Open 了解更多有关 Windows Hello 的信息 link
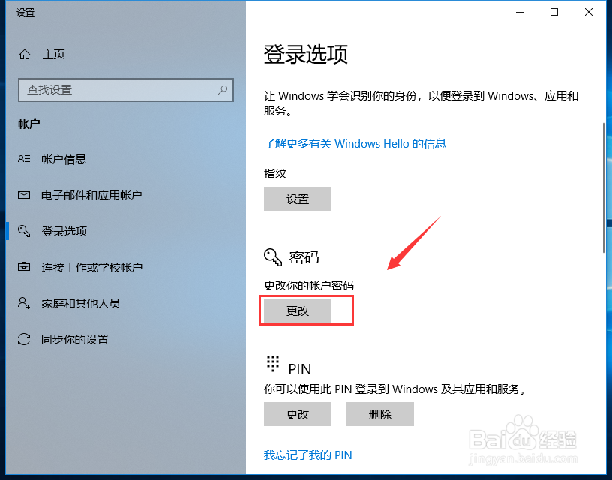 point(355,143)
